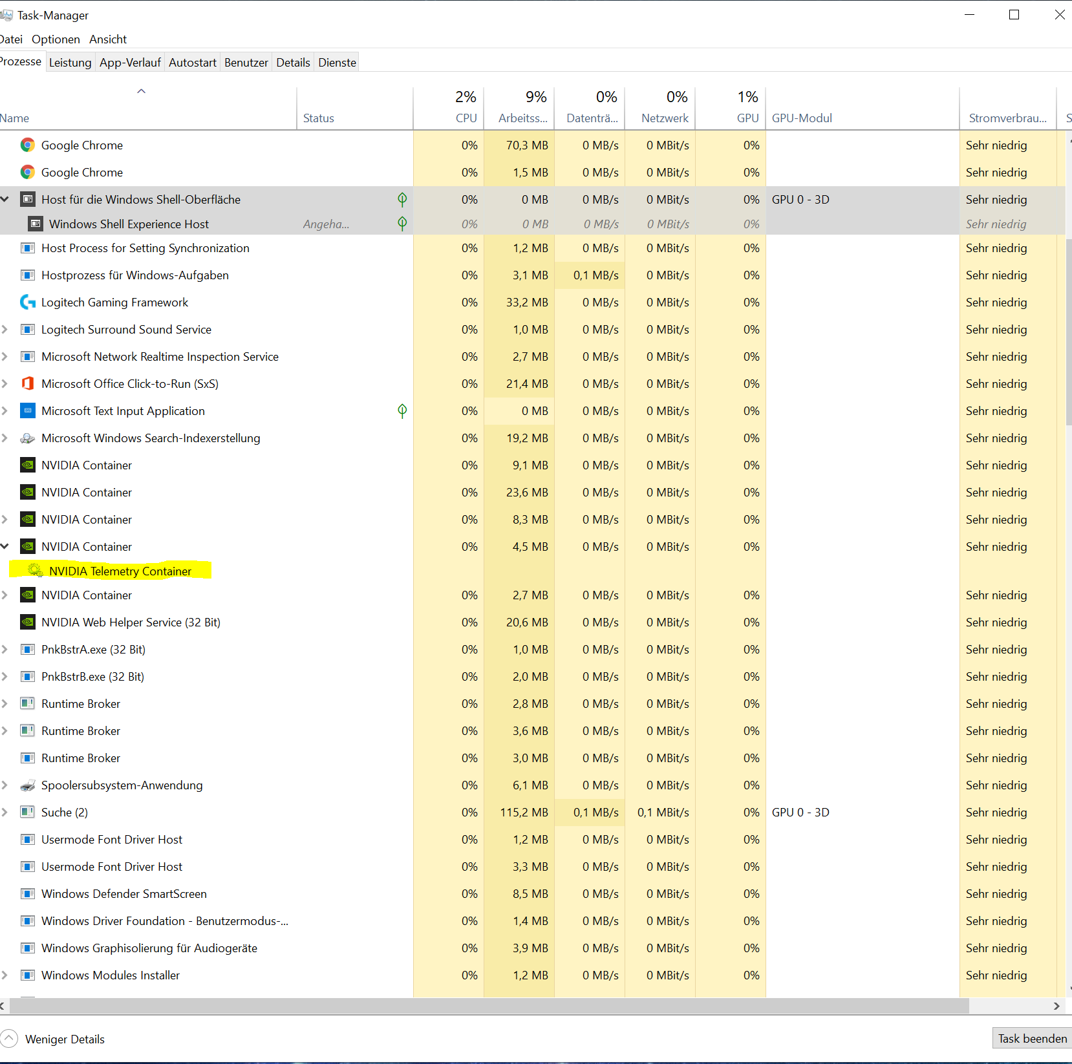Click the Chrome icon on the 70,3 MB row
The width and height of the screenshot is (1072, 1064).
point(27,145)
